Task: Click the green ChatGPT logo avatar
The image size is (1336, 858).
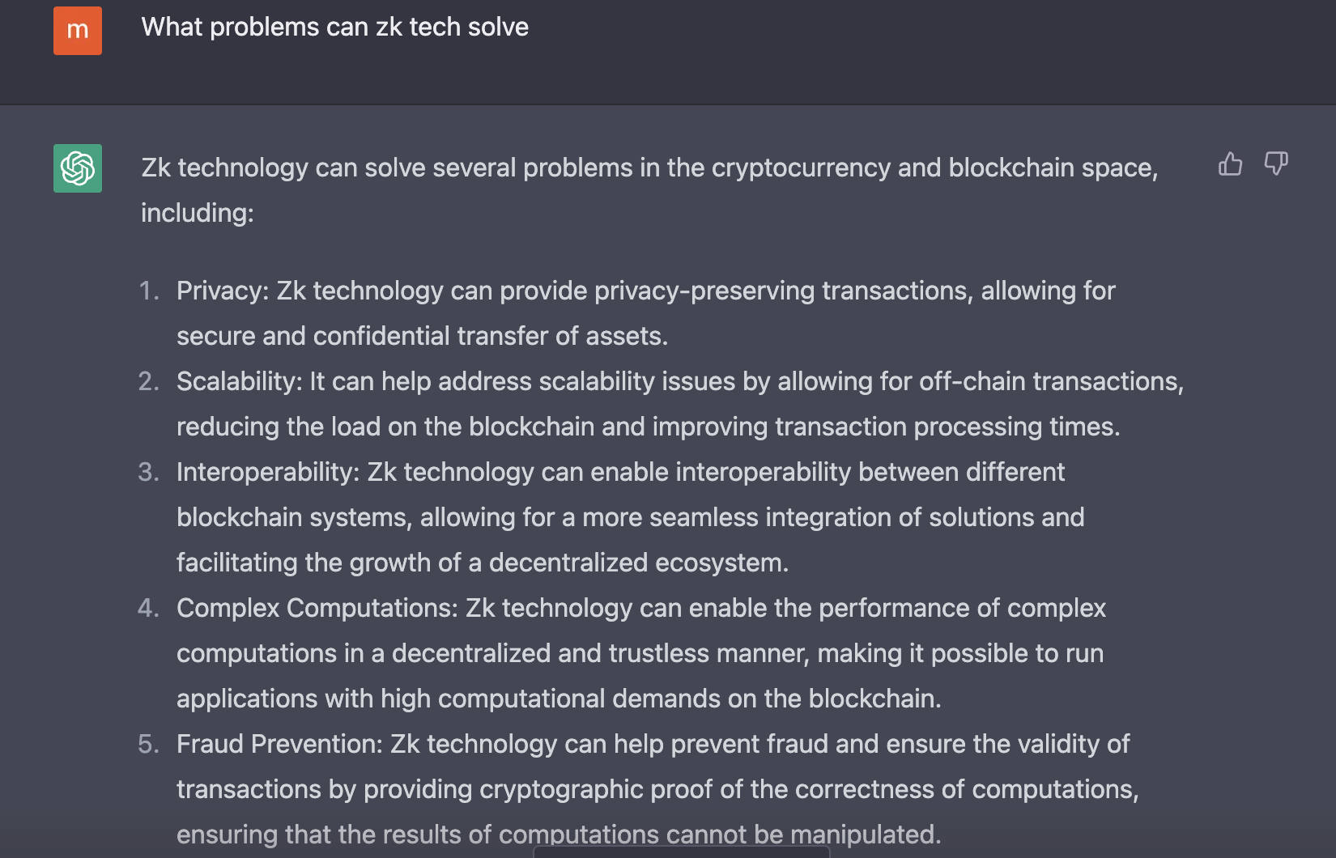Action: tap(78, 168)
